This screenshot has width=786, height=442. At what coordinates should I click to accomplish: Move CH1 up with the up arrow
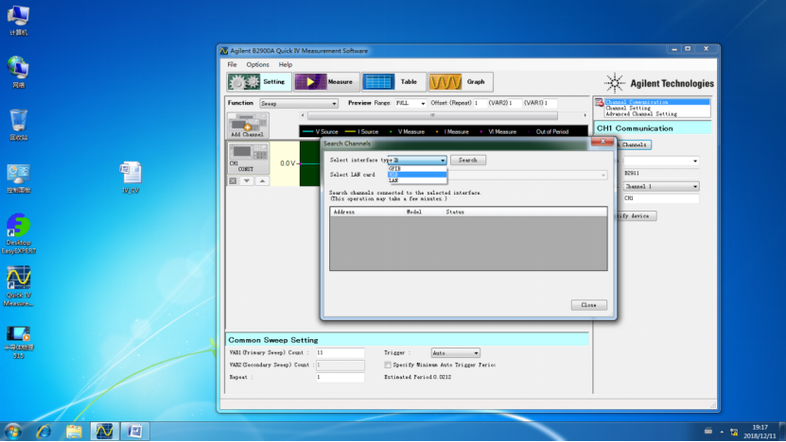tap(262, 180)
